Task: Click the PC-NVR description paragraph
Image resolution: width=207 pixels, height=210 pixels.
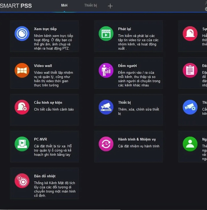Action: click(53, 150)
